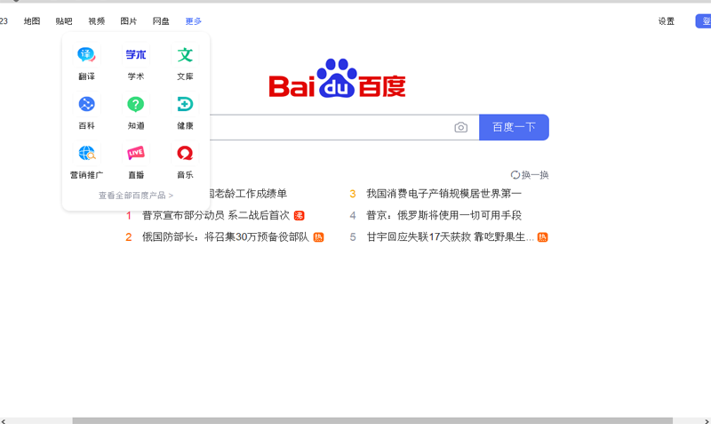The width and height of the screenshot is (711, 424).
Task: Open the 贴吧 nav link
Action: pos(64,21)
